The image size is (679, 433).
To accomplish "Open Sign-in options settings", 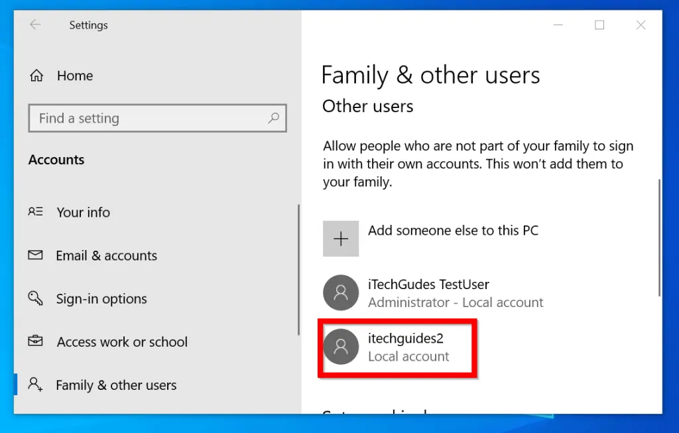I will tap(101, 298).
